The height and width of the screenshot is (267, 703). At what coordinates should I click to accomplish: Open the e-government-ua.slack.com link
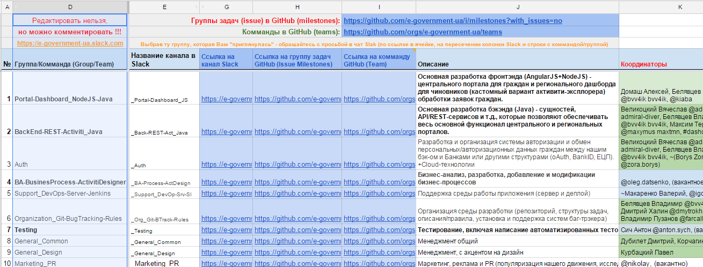[x=70, y=43]
